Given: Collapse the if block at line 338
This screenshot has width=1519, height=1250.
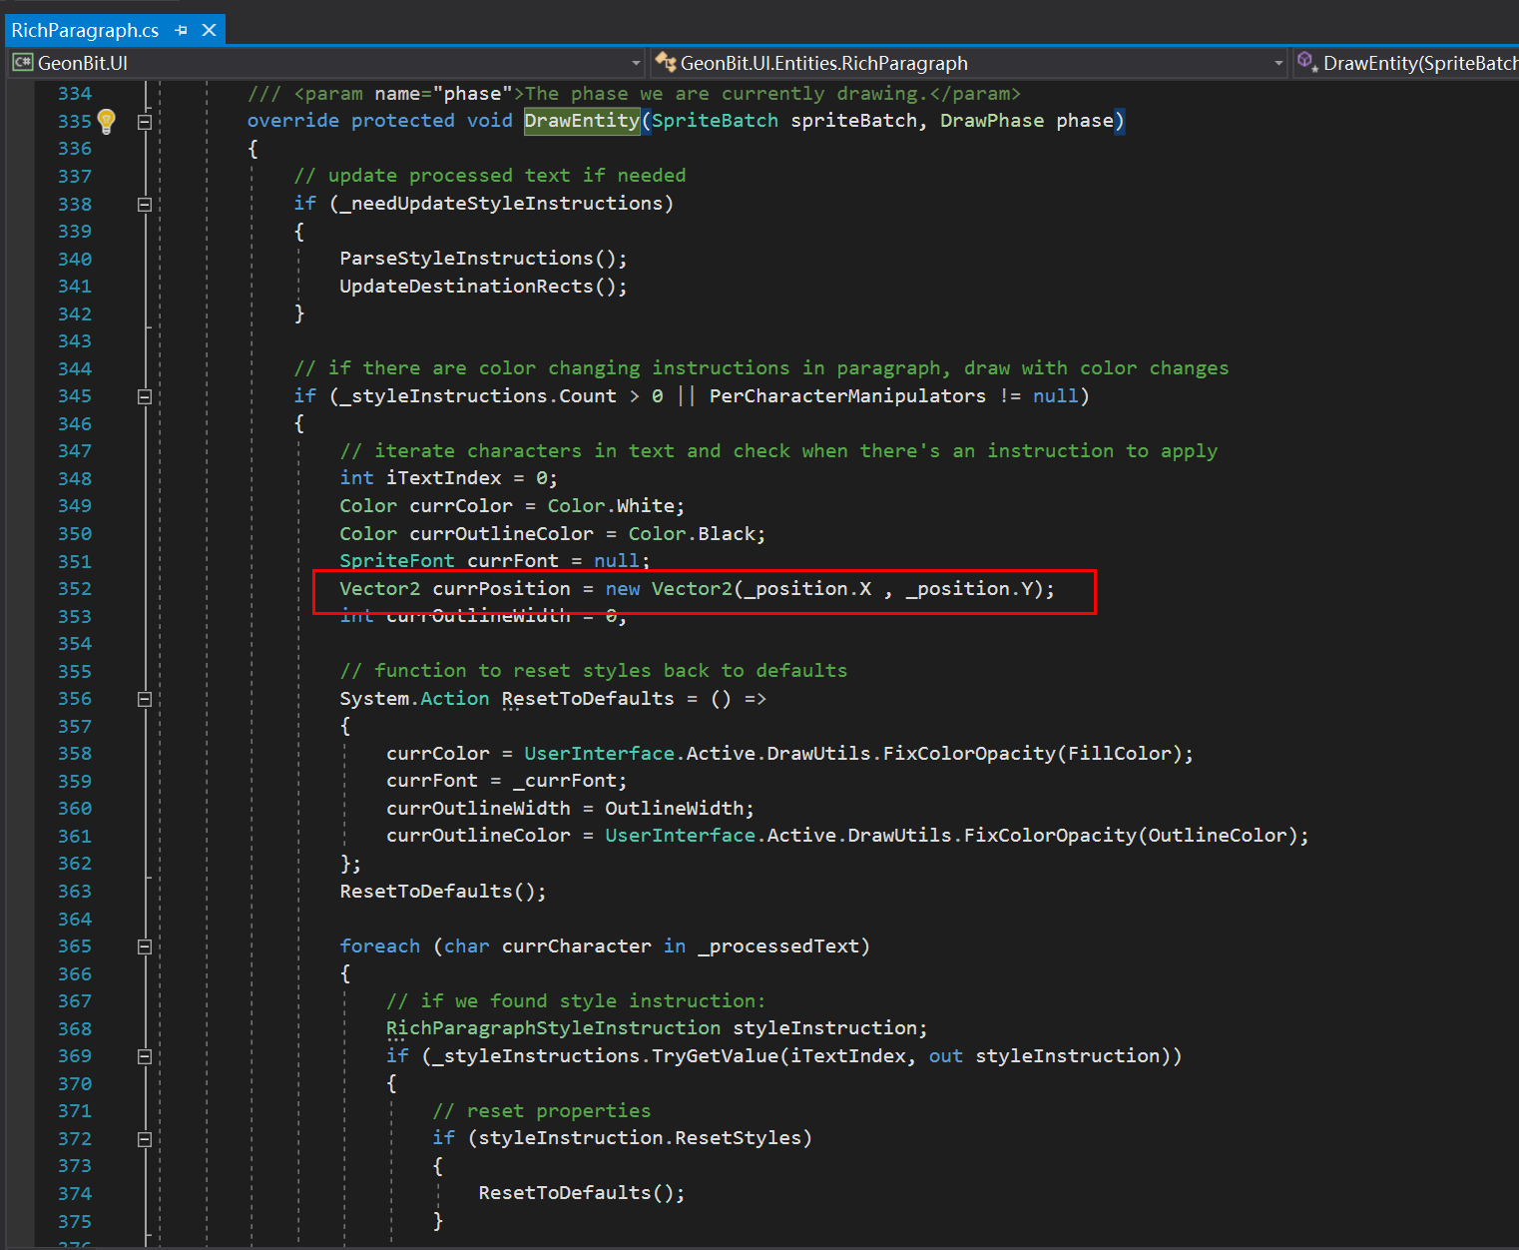Looking at the screenshot, I should (145, 204).
